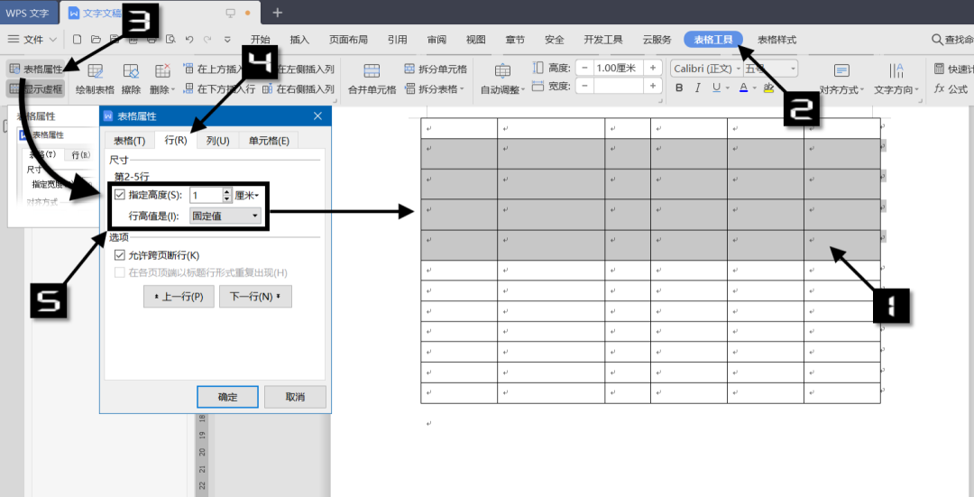Open the font color dropdown arrow
The width and height of the screenshot is (974, 497).
754,88
